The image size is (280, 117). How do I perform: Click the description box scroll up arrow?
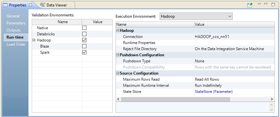(272, 104)
